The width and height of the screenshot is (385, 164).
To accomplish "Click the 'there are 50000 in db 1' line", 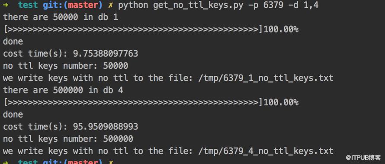I will point(61,17).
